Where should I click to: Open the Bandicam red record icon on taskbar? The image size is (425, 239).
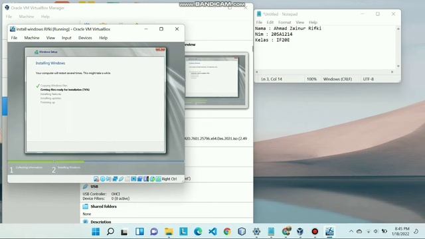[x=315, y=232]
